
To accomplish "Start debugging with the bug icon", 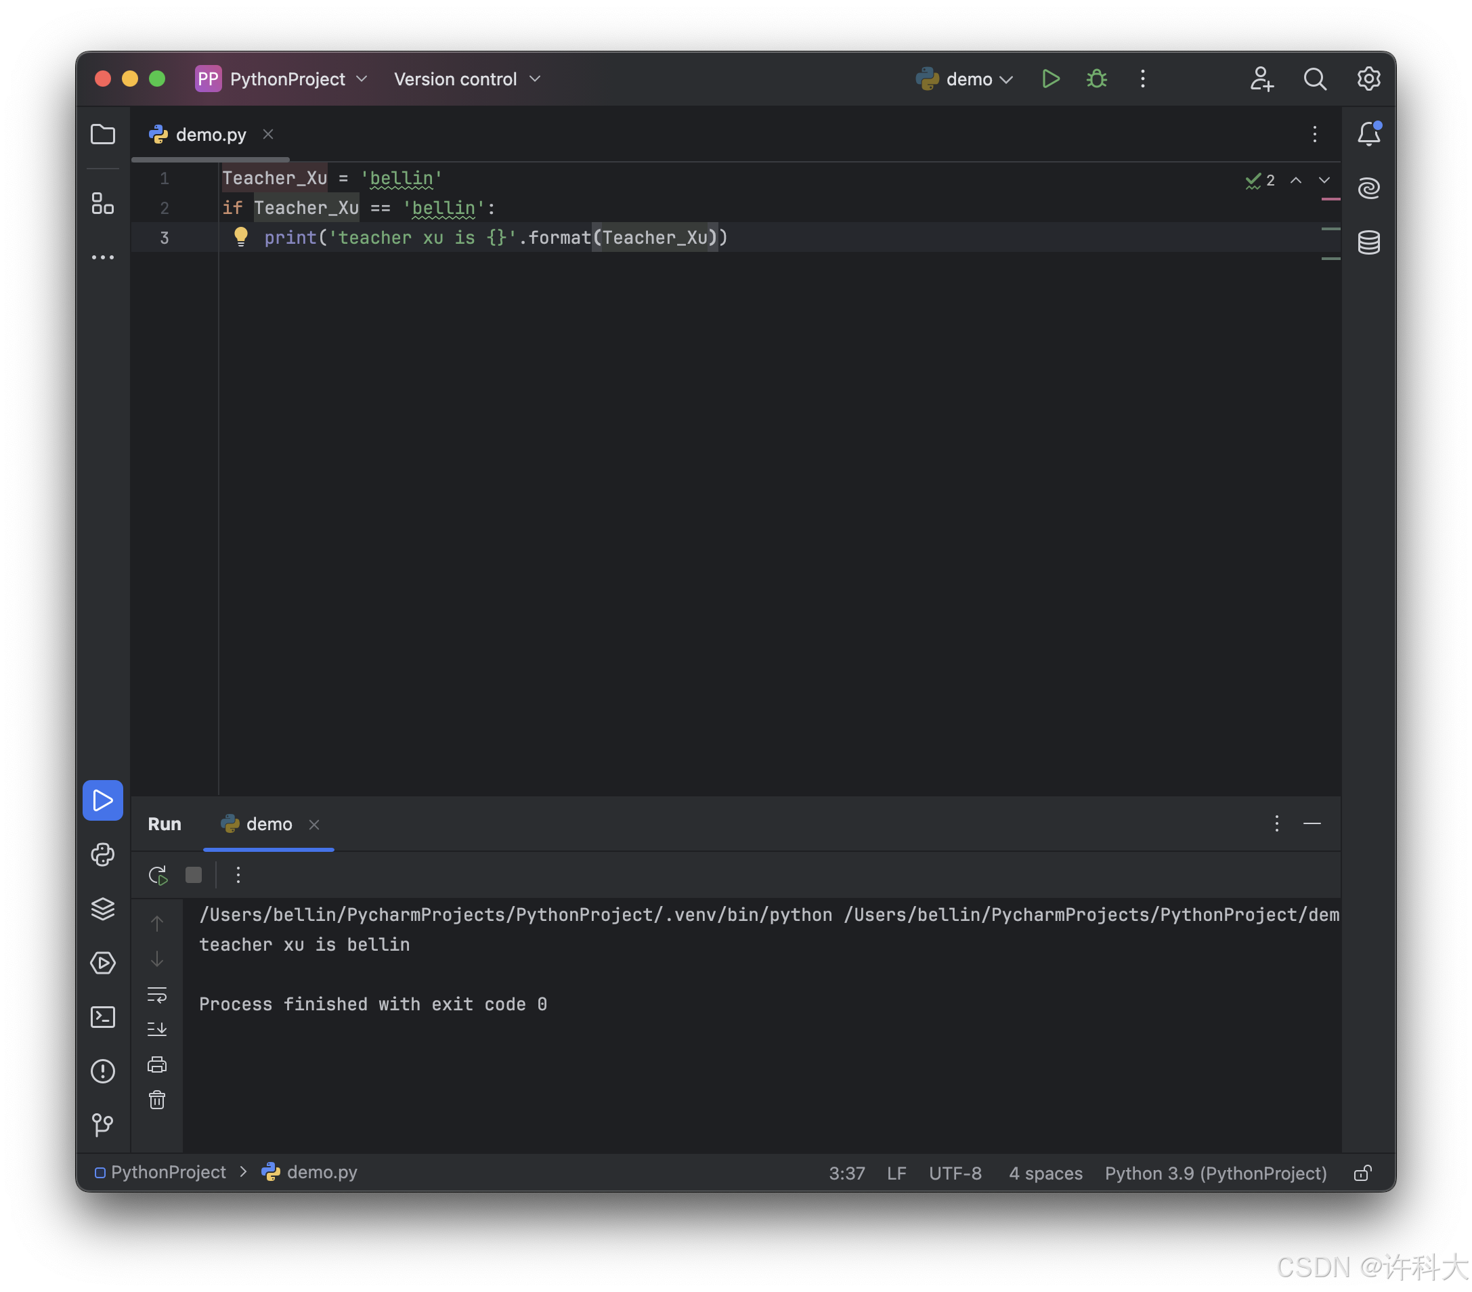I will tap(1097, 79).
